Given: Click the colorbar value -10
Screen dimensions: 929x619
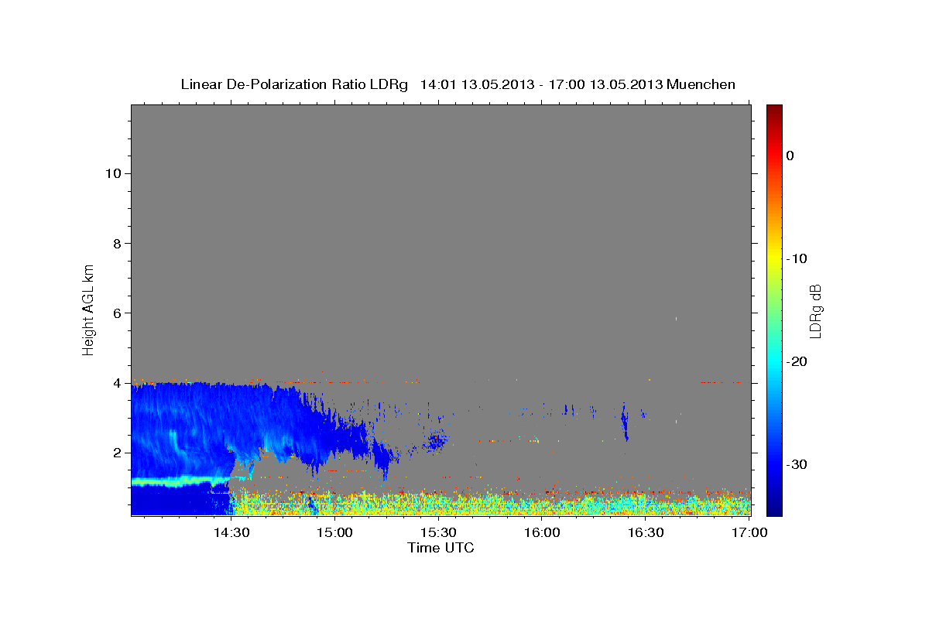Looking at the screenshot, I should pyautogui.click(x=797, y=258).
